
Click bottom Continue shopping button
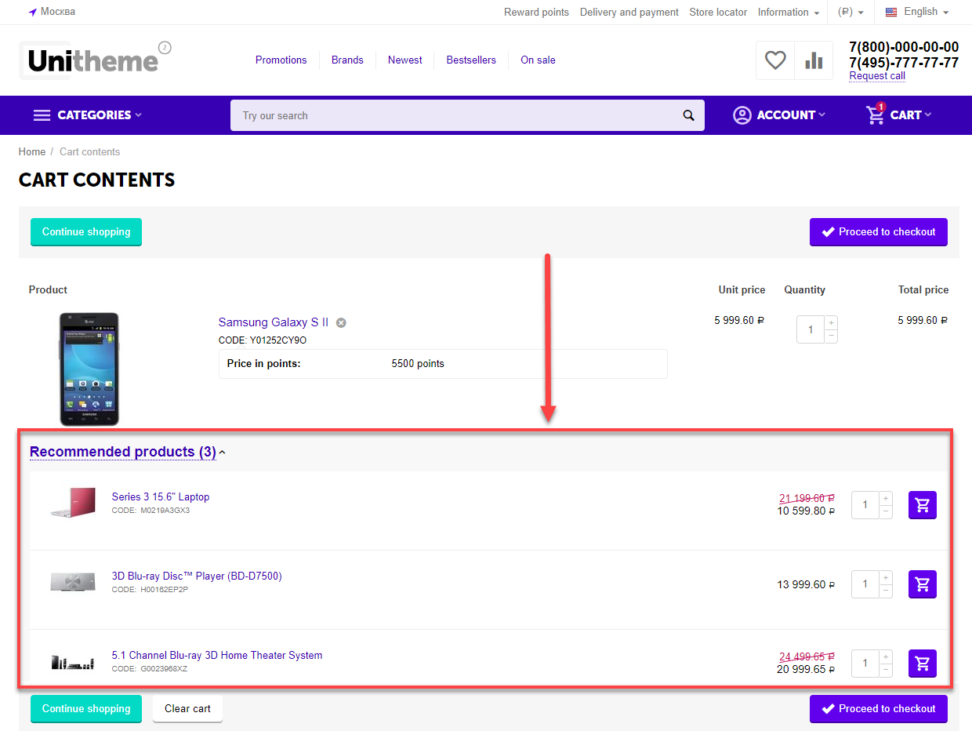click(86, 709)
